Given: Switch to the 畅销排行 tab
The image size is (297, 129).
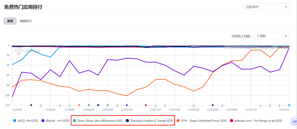Looking at the screenshot, I should pos(26,21).
